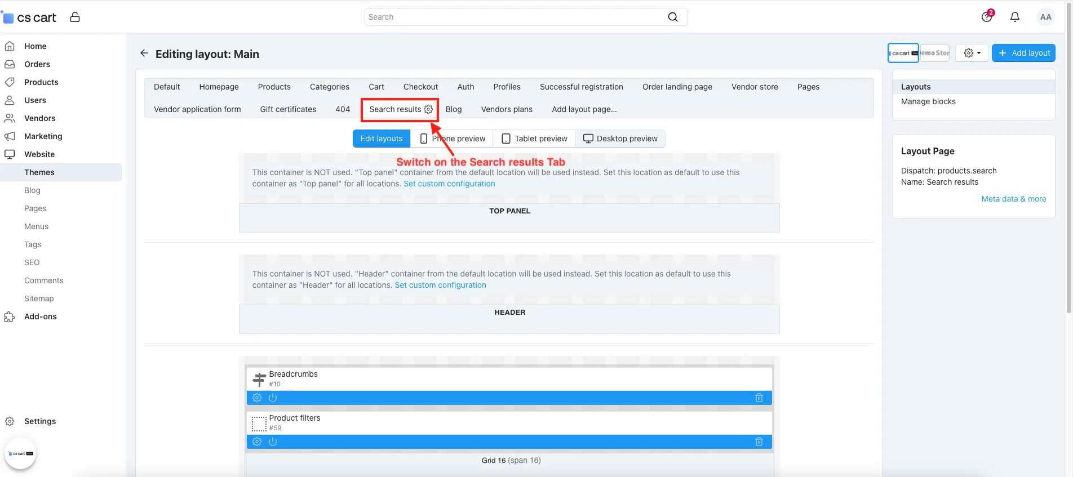Click the Add layout button
Viewport: 1073px width, 477px height.
[x=1023, y=53]
